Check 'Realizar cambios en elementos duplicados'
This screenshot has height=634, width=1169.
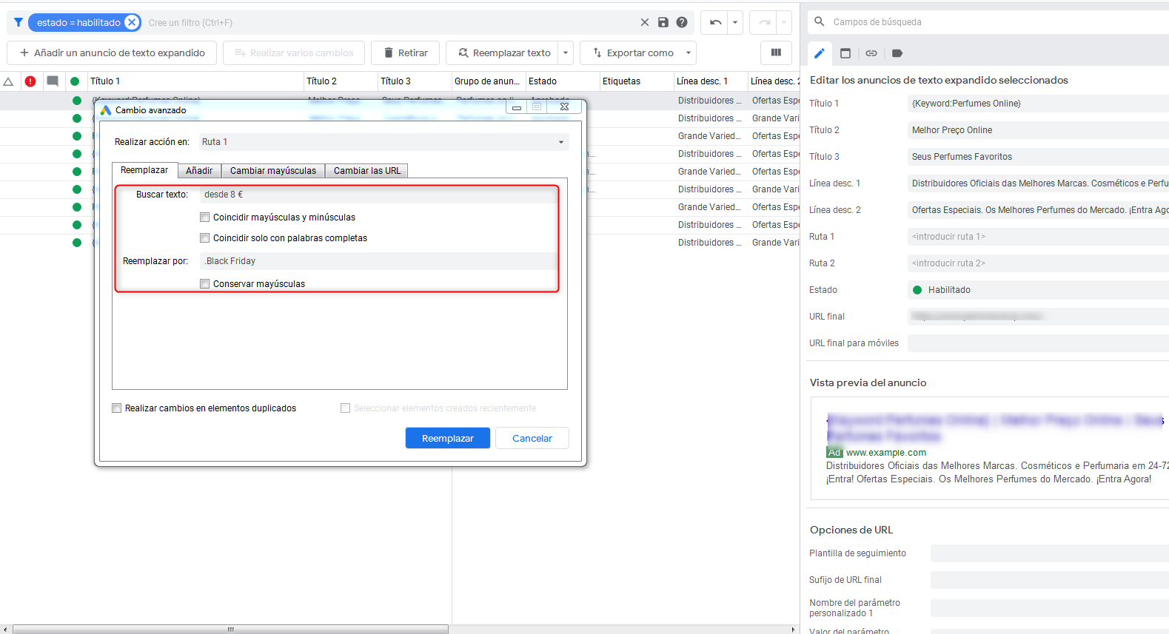coord(117,408)
